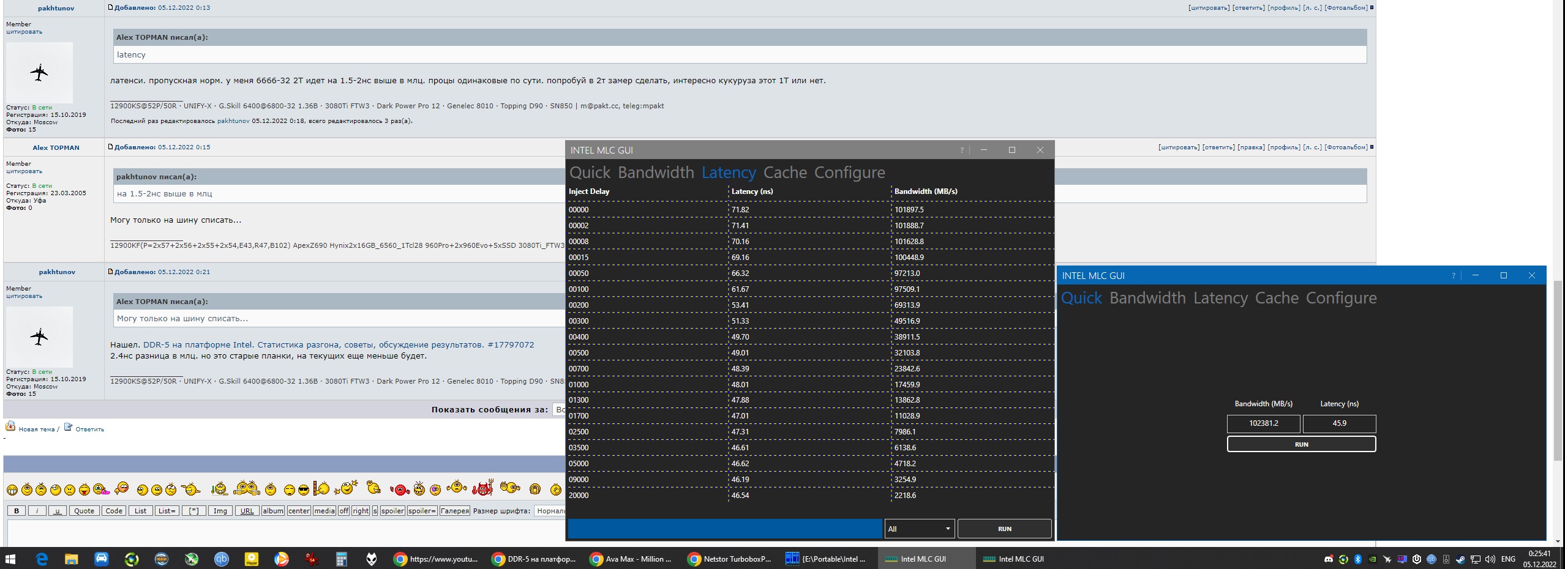This screenshot has width=1565, height=569.
Task: Open qBittorrent from the taskbar
Action: 222,559
